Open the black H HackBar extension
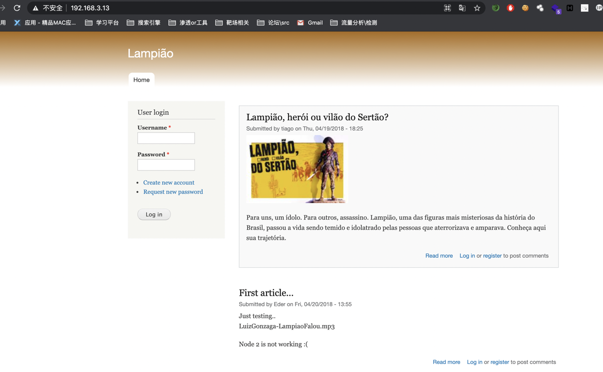 (x=570, y=8)
